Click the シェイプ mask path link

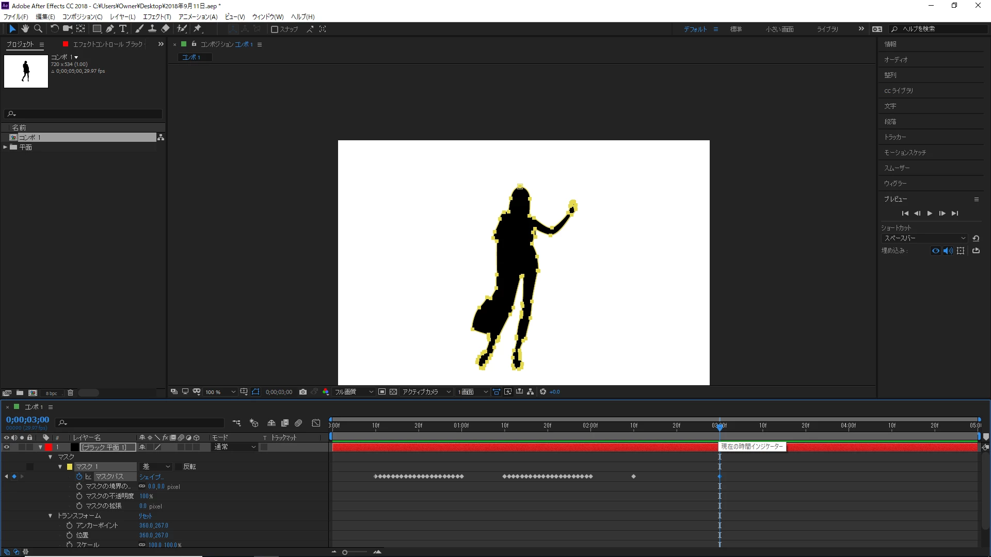click(151, 477)
